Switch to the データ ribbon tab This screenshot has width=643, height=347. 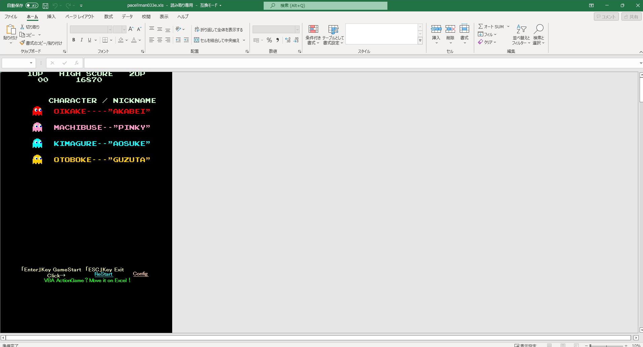click(127, 16)
